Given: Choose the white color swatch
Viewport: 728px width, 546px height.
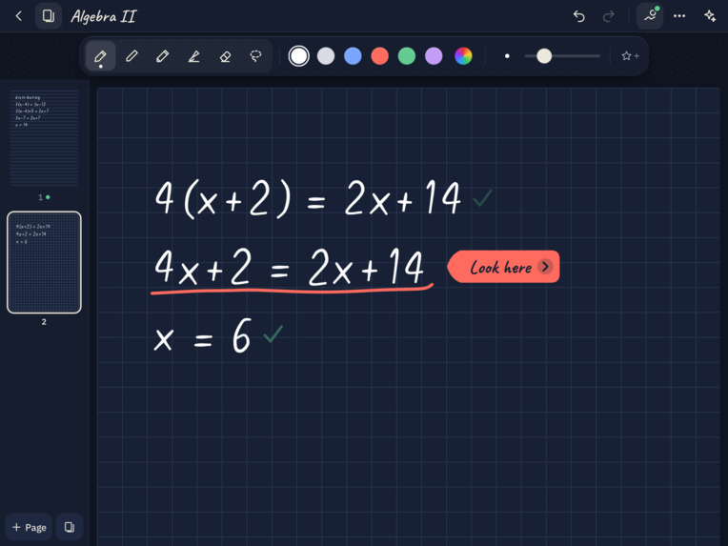Looking at the screenshot, I should click(x=298, y=56).
